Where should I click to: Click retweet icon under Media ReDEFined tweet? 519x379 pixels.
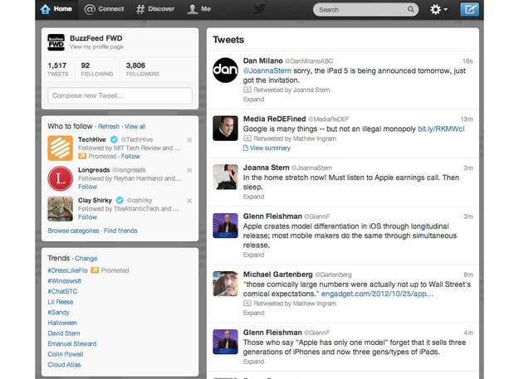click(x=247, y=138)
